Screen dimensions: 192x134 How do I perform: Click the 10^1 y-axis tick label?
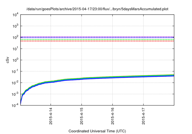pyautogui.click(x=15, y=49)
